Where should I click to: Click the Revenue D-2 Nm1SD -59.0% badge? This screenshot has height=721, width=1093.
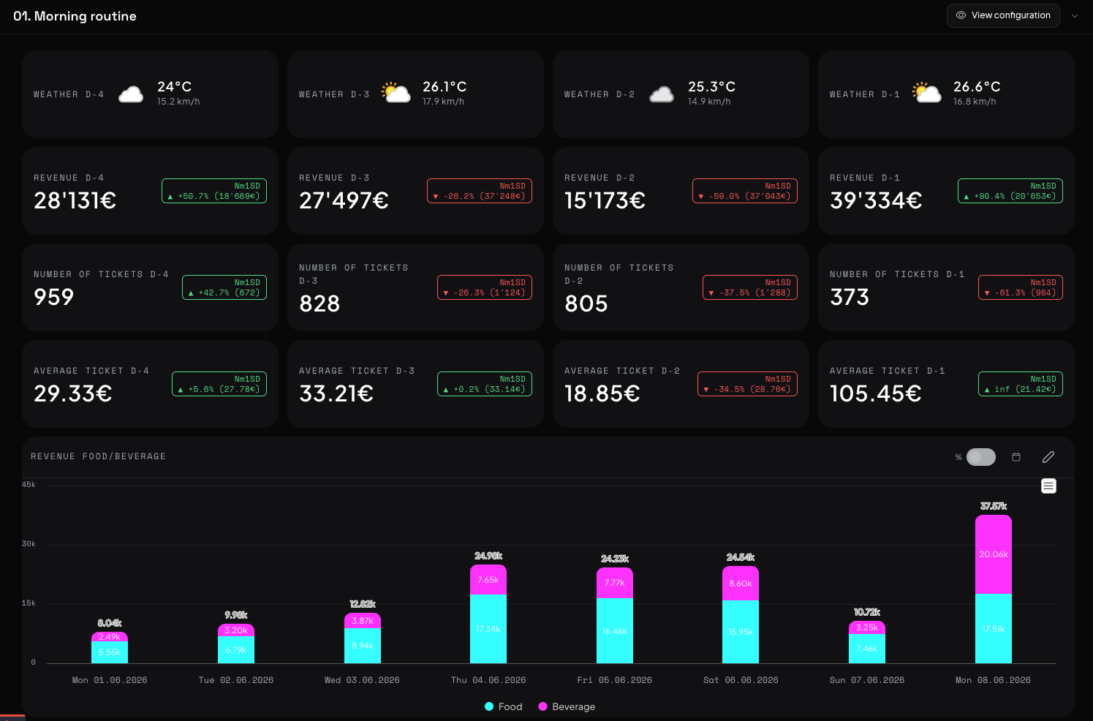click(x=745, y=191)
